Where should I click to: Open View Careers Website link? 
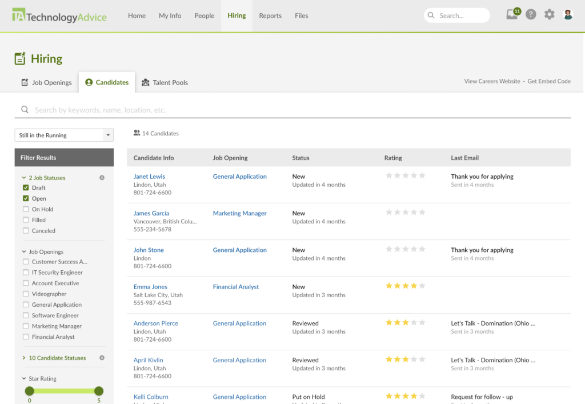(x=492, y=81)
